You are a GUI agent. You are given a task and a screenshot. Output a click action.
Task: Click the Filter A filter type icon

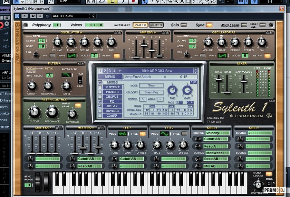pos(66,75)
